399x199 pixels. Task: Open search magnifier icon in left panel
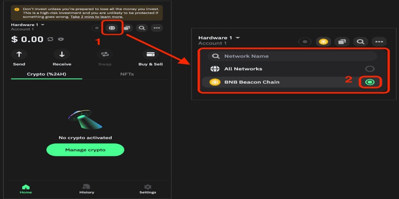tap(142, 28)
